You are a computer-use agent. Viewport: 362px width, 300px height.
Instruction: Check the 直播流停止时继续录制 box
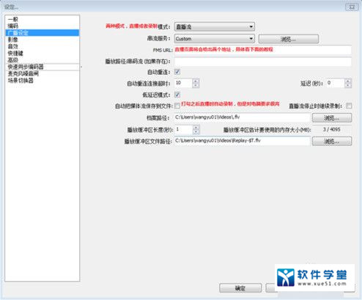coord(349,106)
